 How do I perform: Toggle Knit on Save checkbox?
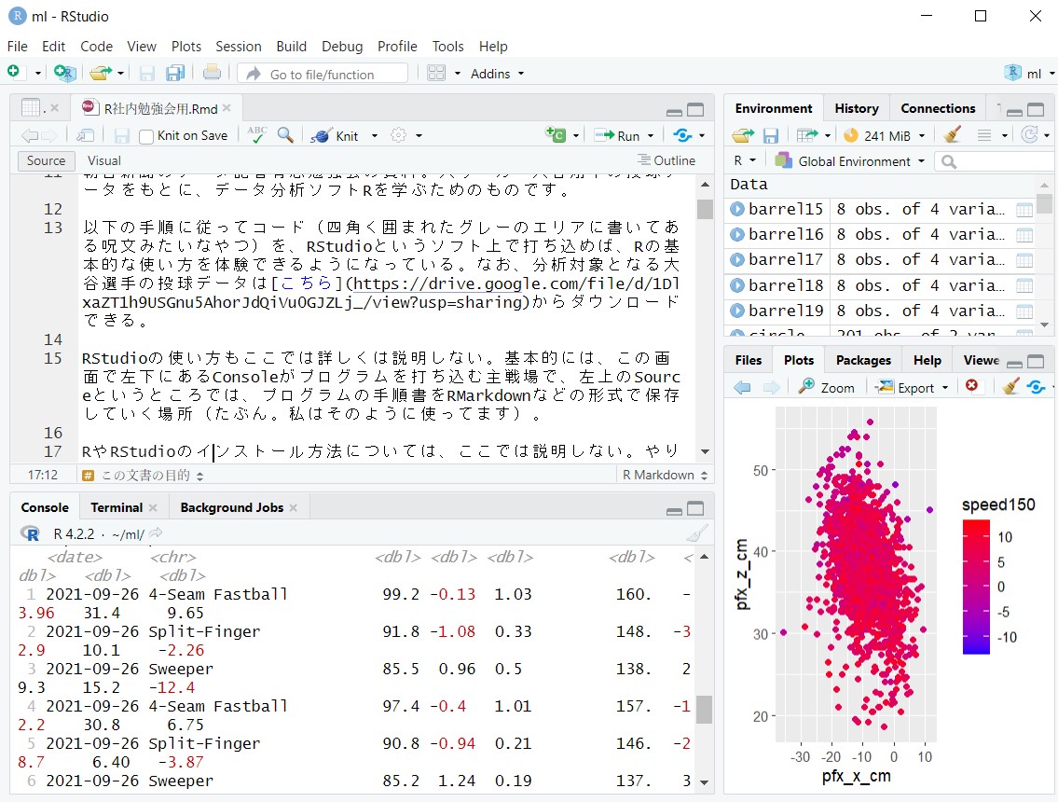(x=146, y=136)
